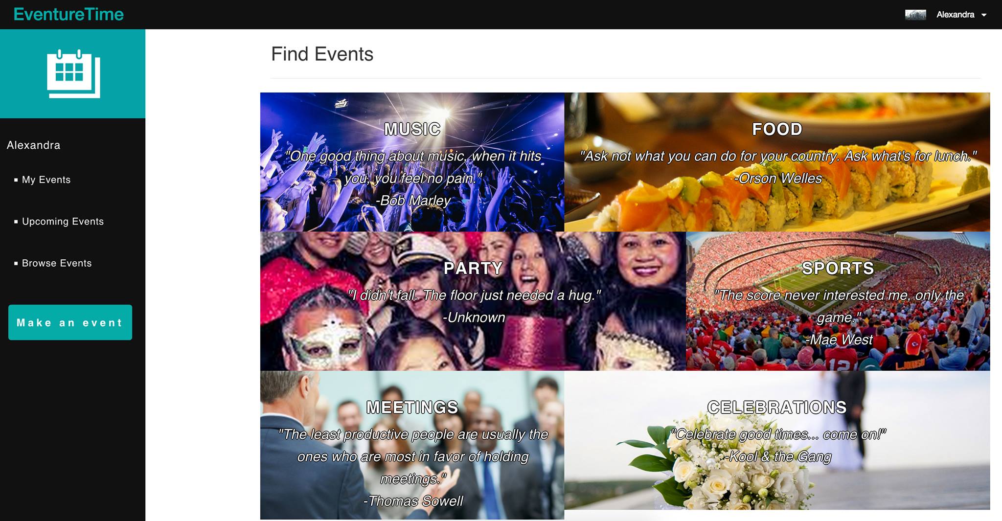Expand the Alexandra account dropdown arrow
Screen dimensions: 1002x521
(984, 15)
